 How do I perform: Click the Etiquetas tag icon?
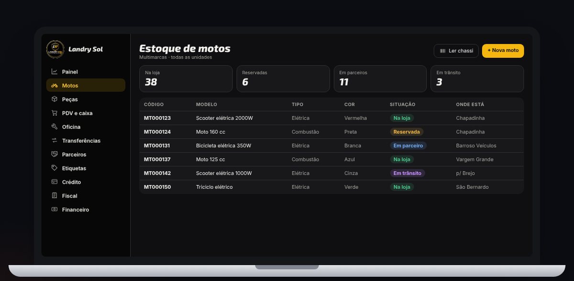(55, 168)
